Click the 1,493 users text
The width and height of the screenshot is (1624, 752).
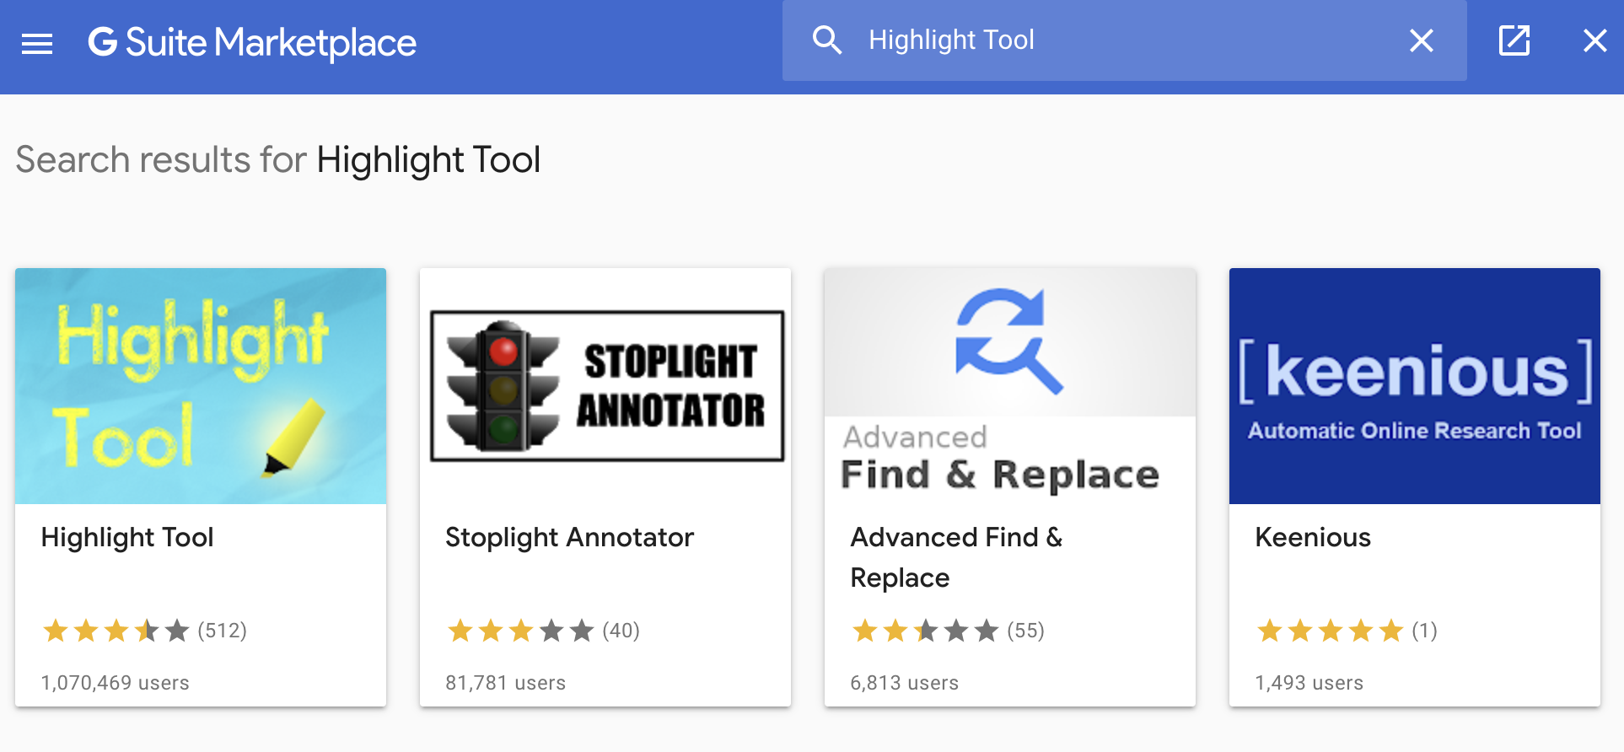click(x=1309, y=683)
